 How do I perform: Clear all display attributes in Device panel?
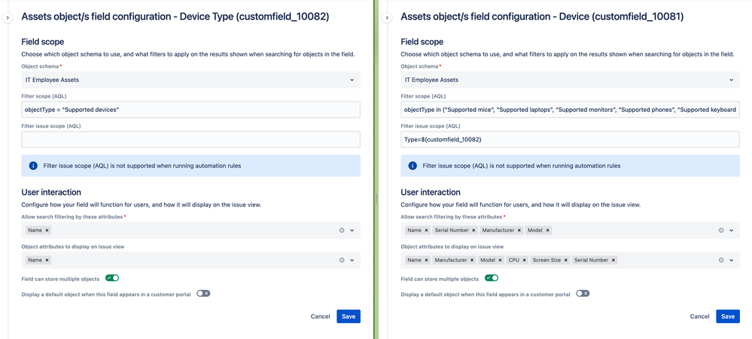coord(721,260)
